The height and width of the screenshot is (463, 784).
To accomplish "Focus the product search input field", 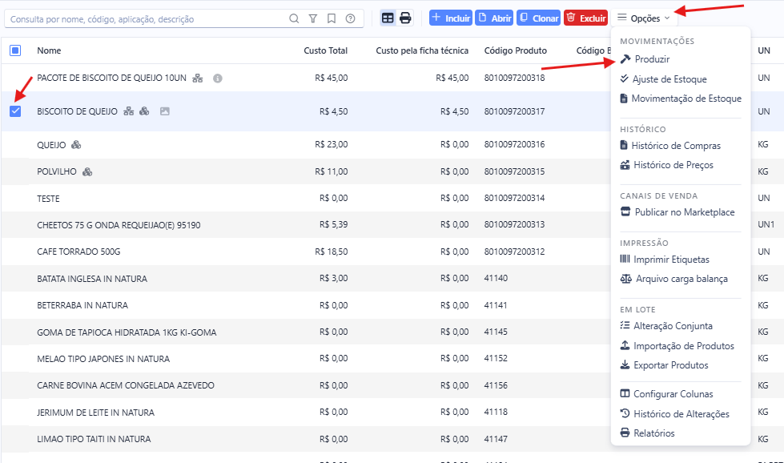I will (x=145, y=19).
